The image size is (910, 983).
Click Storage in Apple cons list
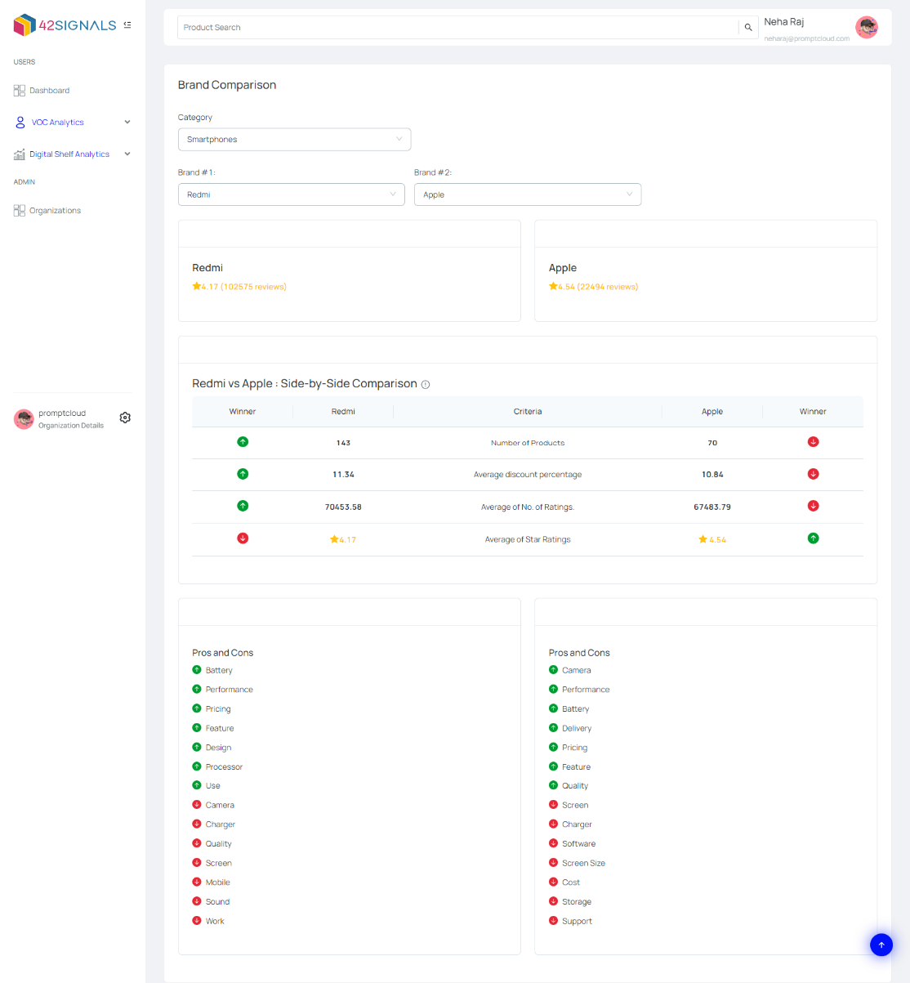coord(577,902)
